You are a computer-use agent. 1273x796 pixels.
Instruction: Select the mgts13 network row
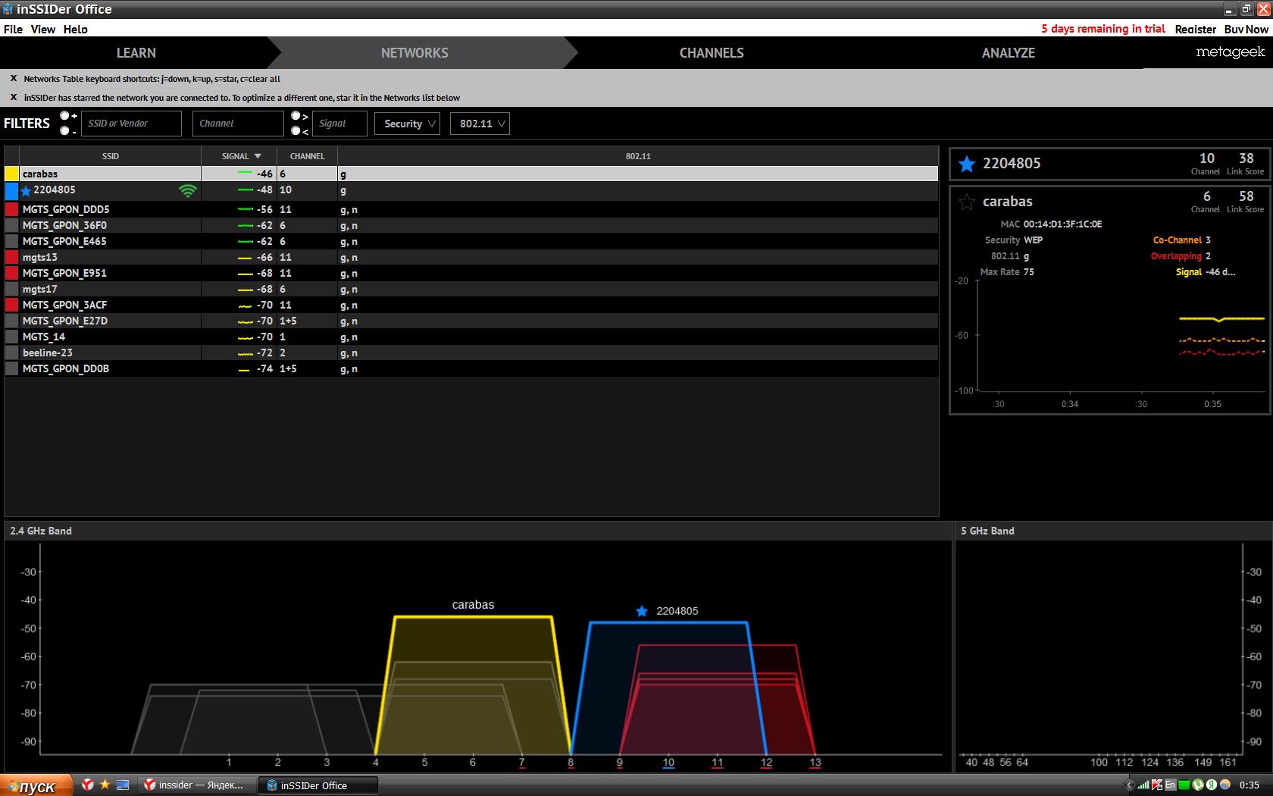[x=471, y=257]
